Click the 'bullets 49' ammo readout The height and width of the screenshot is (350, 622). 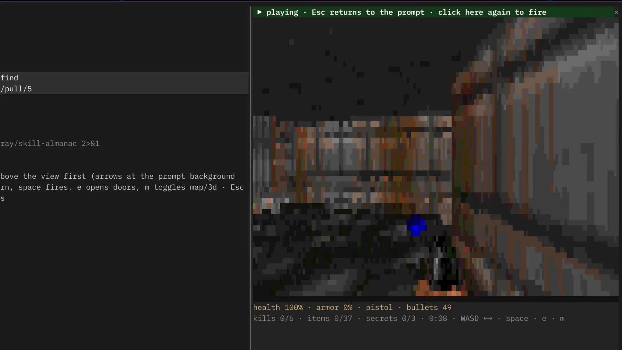429,307
